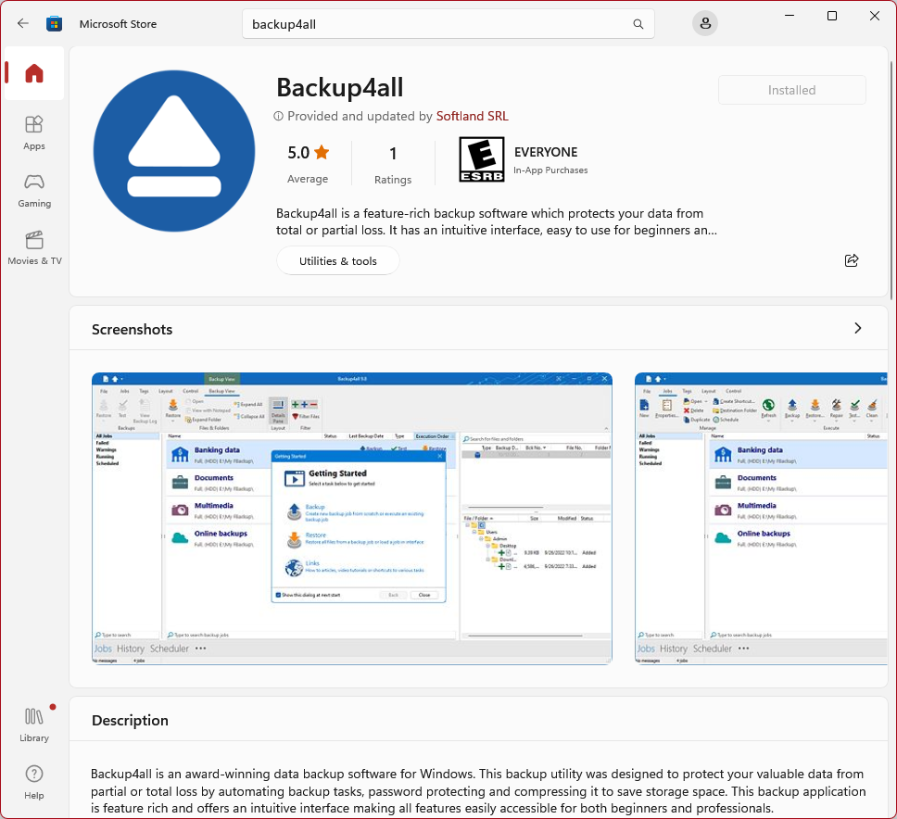The image size is (897, 819).
Task: Click the Utilities & tools category button
Action: click(337, 260)
